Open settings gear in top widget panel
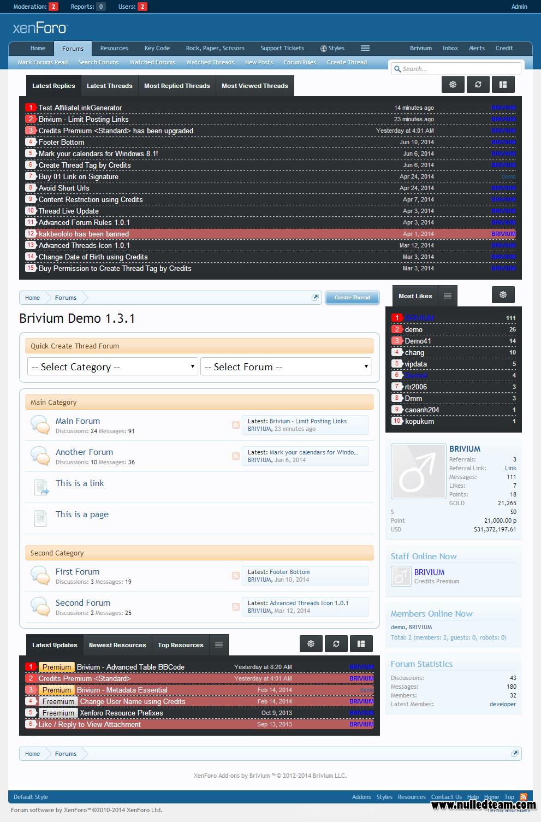 (x=453, y=85)
